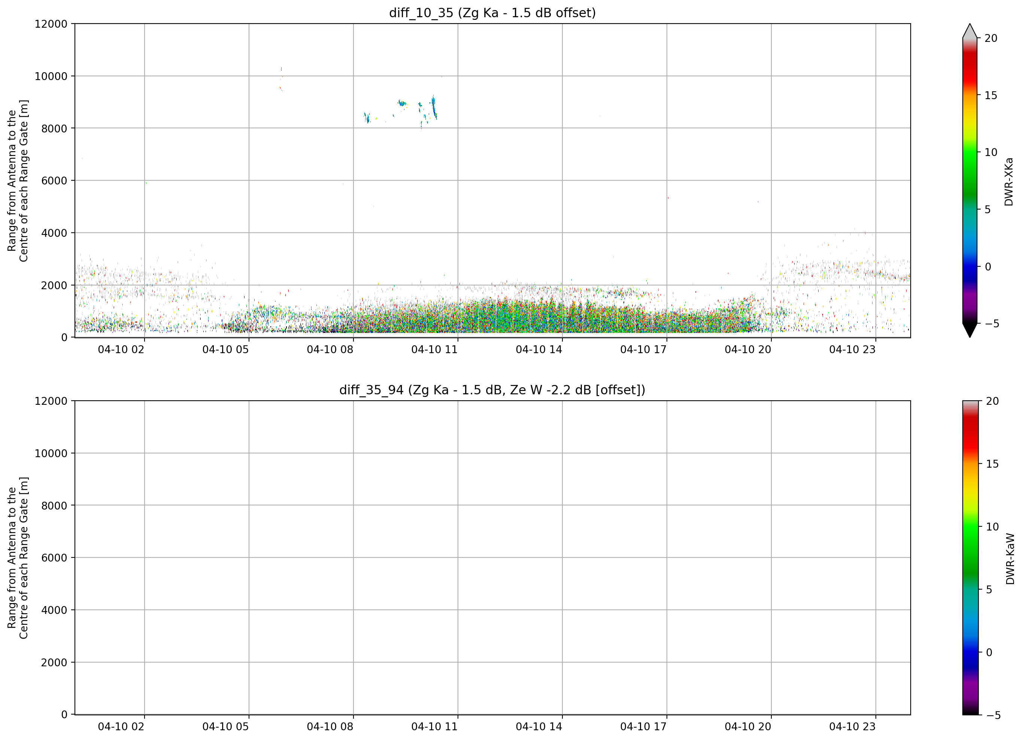Click the '04-10 23' x-tick under the diff_10_35 plot
Image resolution: width=1023 pixels, height=740 pixels.
[x=852, y=350]
